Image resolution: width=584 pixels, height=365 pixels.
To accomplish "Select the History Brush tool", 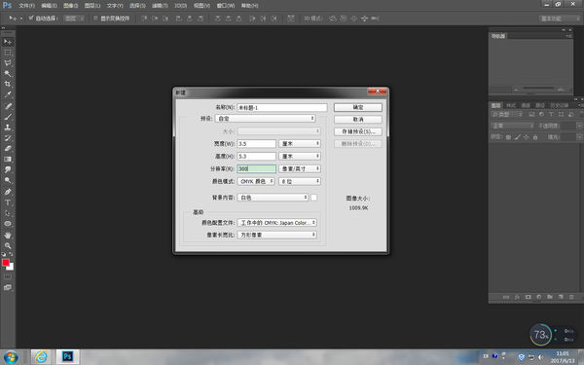I will coord(8,138).
